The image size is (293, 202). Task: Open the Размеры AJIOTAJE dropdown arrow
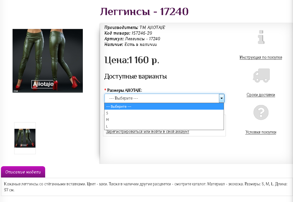[221, 98]
